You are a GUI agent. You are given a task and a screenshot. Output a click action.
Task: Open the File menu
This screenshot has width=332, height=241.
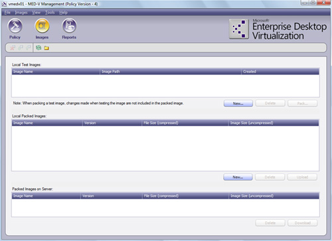point(7,13)
